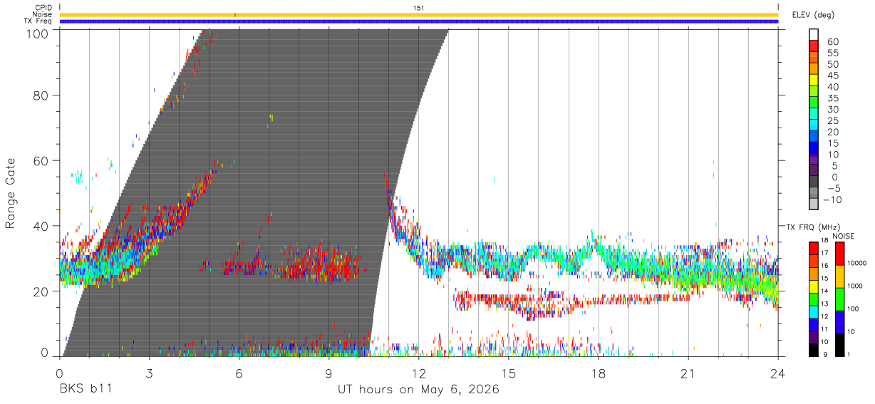Click the 100 label on the NOISE colorbar
875x404 pixels.
[854, 309]
